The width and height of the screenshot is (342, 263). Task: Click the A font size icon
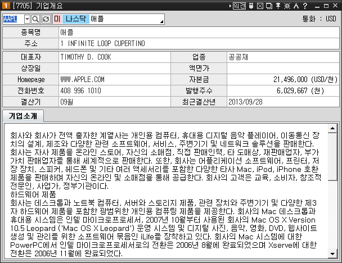coord(296,6)
